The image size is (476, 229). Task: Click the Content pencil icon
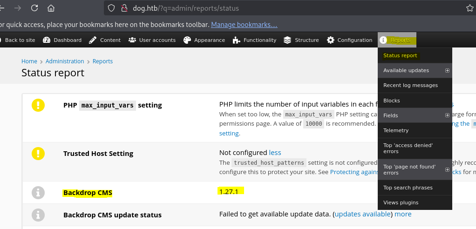(x=93, y=40)
